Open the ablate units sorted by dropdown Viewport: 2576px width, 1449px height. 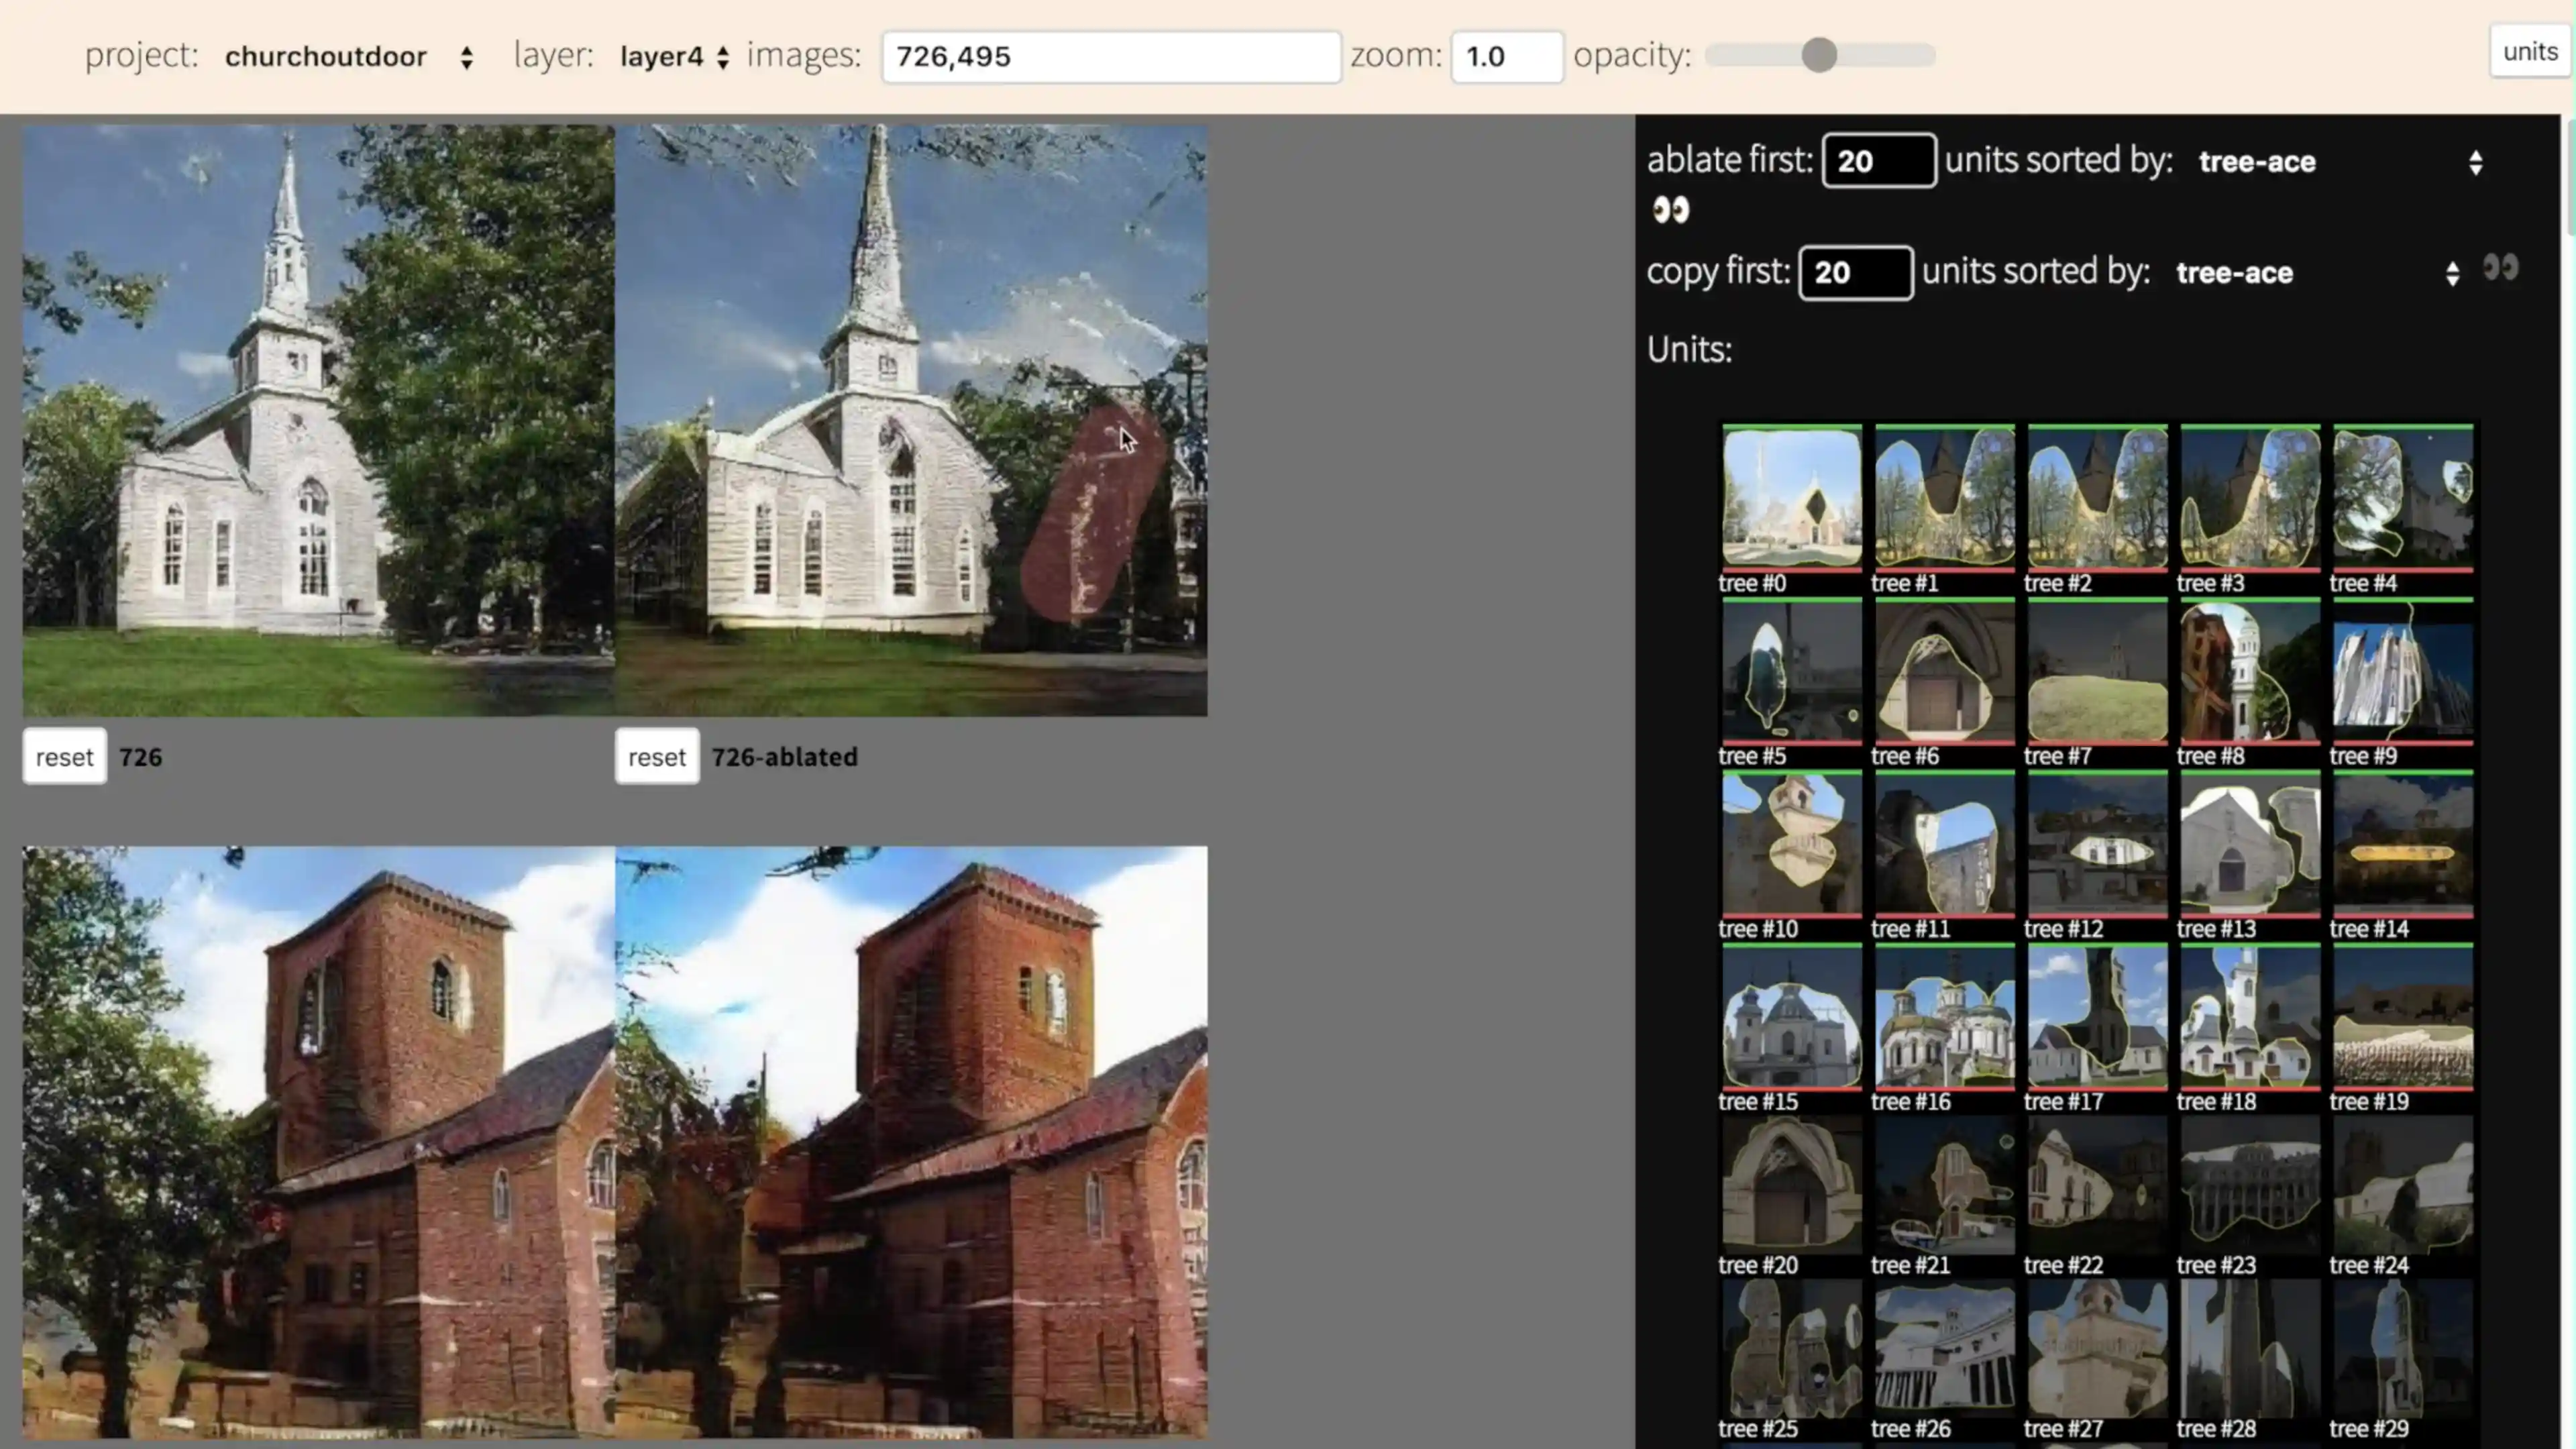2340,162
